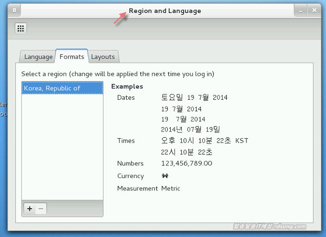Image resolution: width=326 pixels, height=237 pixels.
Task: Click the Measurement Metric value
Action: click(171, 189)
